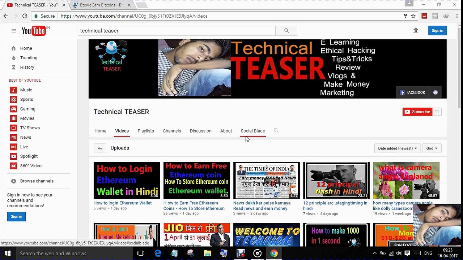Open the TubeBuddy extension icon
Viewport: 463px width, 260px height.
pyautogui.click(x=435, y=16)
